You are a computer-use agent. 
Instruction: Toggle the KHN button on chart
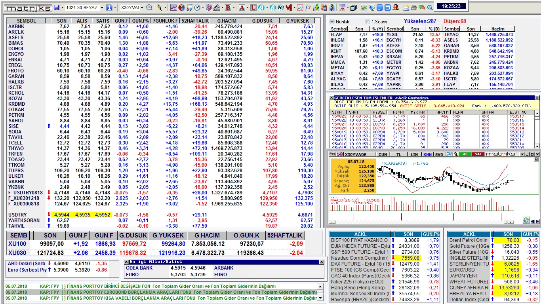pos(427,154)
